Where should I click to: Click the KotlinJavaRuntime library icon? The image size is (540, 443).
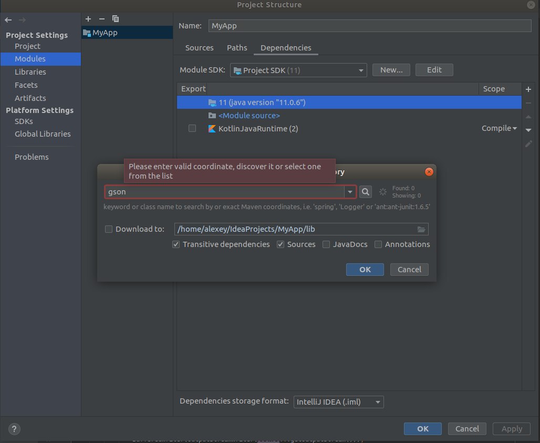(212, 129)
